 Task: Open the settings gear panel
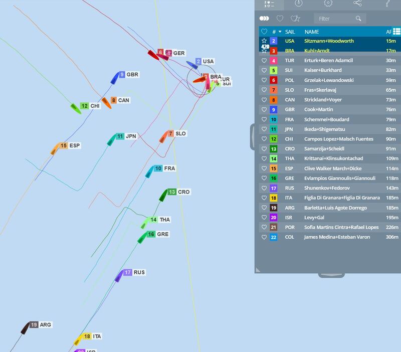pos(328,3)
